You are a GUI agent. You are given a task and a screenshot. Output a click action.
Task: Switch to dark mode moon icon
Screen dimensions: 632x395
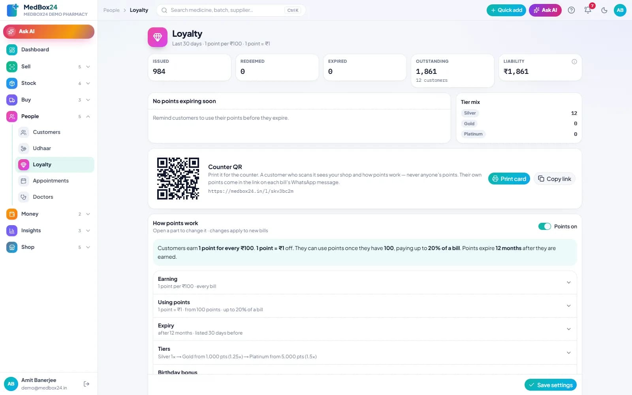[604, 10]
